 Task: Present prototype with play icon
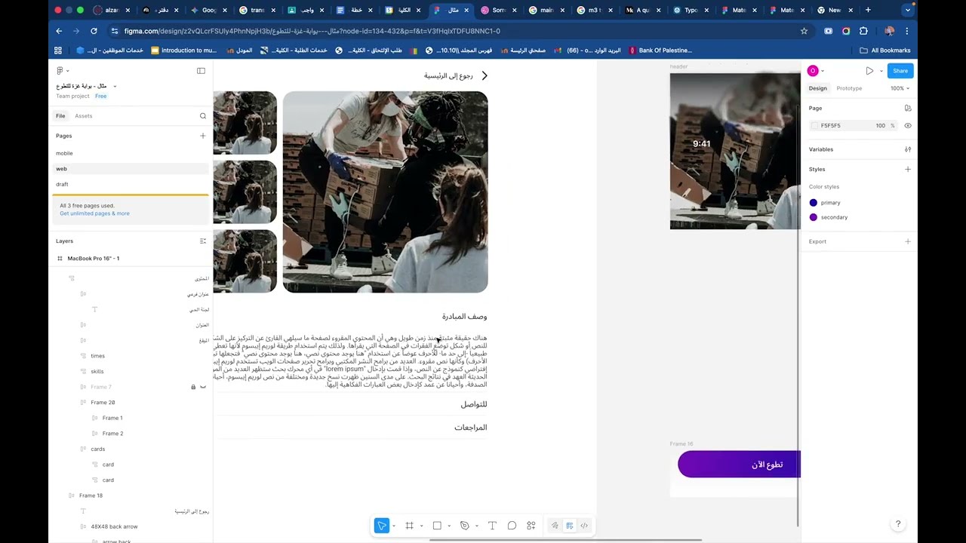point(869,71)
